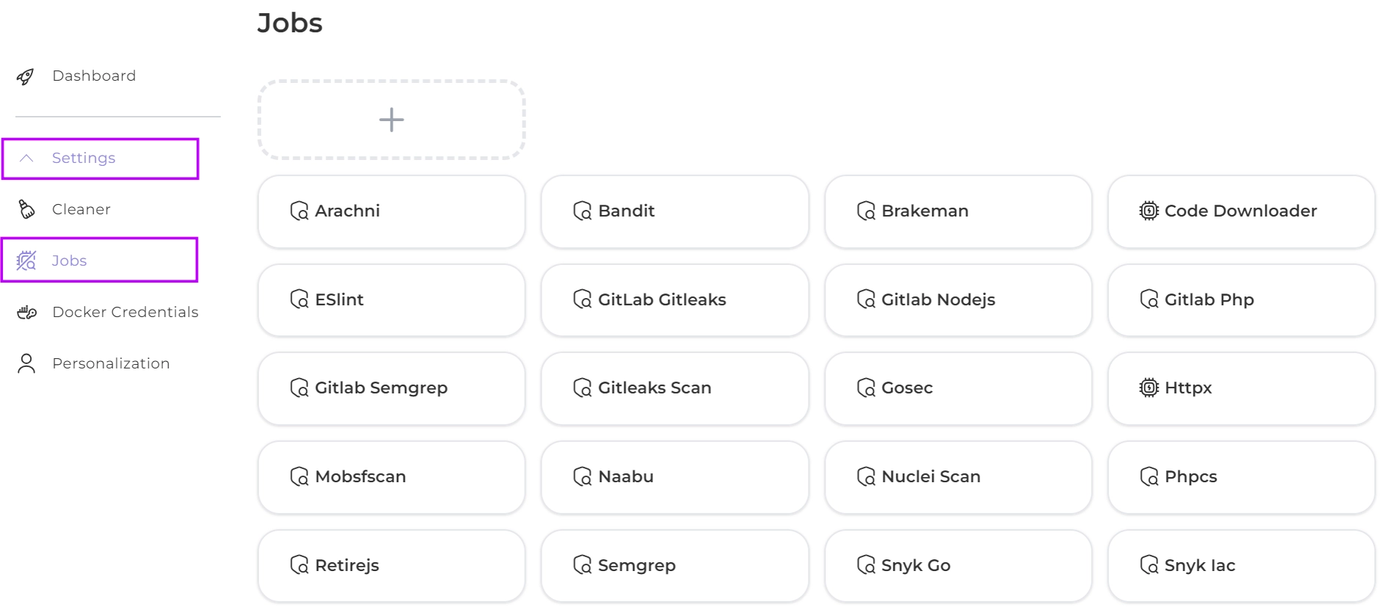Select the Semgrep job card
The image size is (1381, 607).
pyautogui.click(x=674, y=565)
